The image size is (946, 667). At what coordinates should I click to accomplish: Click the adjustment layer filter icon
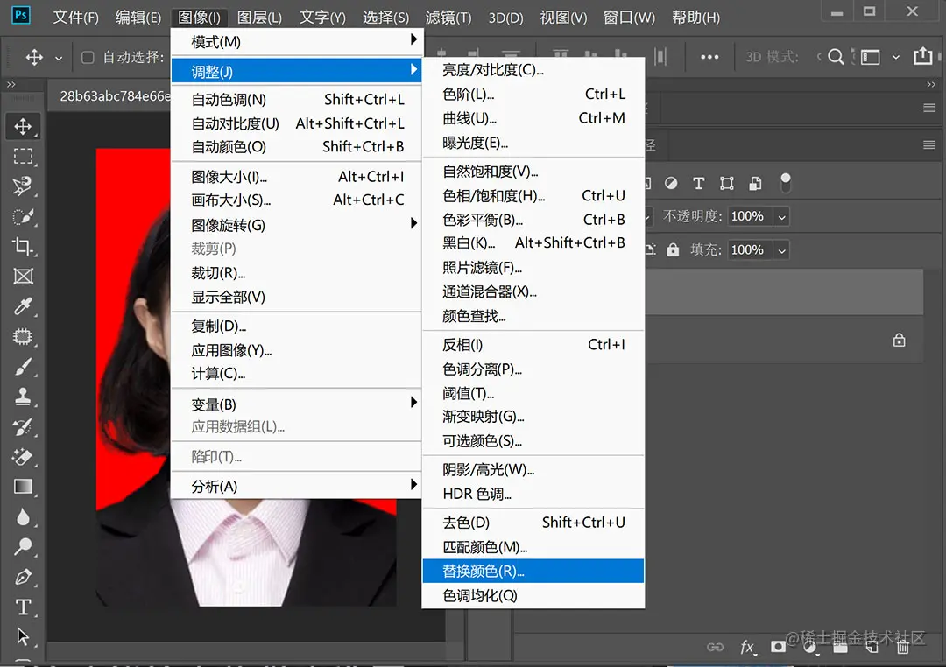click(x=671, y=183)
